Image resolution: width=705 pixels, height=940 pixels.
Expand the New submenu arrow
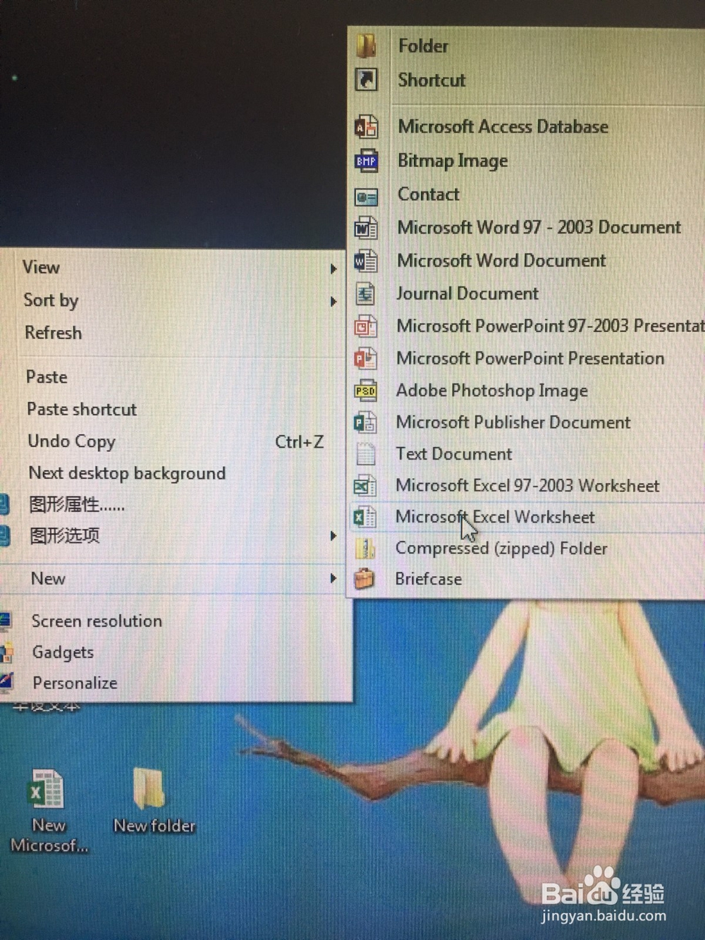[x=333, y=579]
